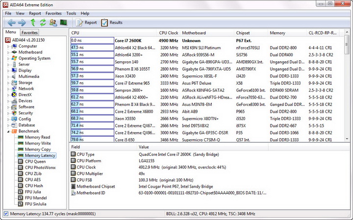This screenshot has height=220, width=353.
Task: Select the Config tree icon
Action: [14, 119]
